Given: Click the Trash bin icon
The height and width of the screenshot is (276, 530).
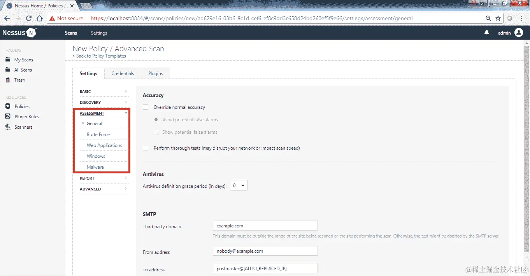Looking at the screenshot, I should pos(7,80).
